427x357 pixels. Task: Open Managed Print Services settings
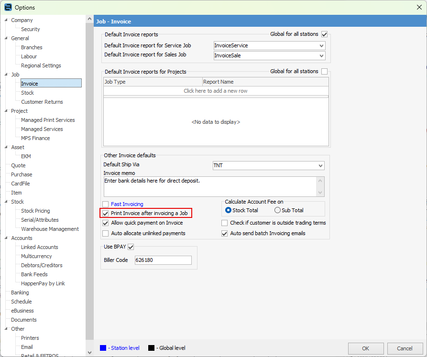pyautogui.click(x=48, y=120)
